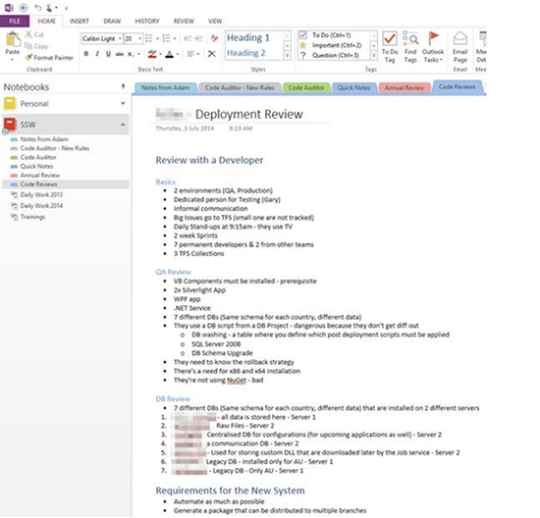
Task: Expand the Personal notebook
Action: [123, 103]
